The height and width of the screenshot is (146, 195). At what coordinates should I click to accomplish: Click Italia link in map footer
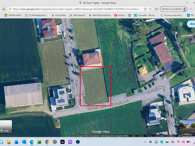click(133, 136)
